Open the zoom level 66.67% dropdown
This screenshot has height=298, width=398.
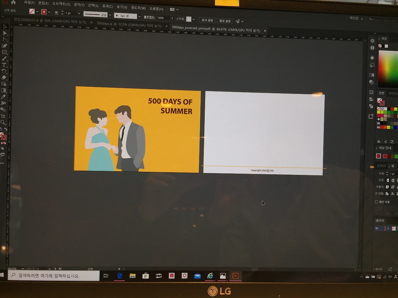[23, 269]
